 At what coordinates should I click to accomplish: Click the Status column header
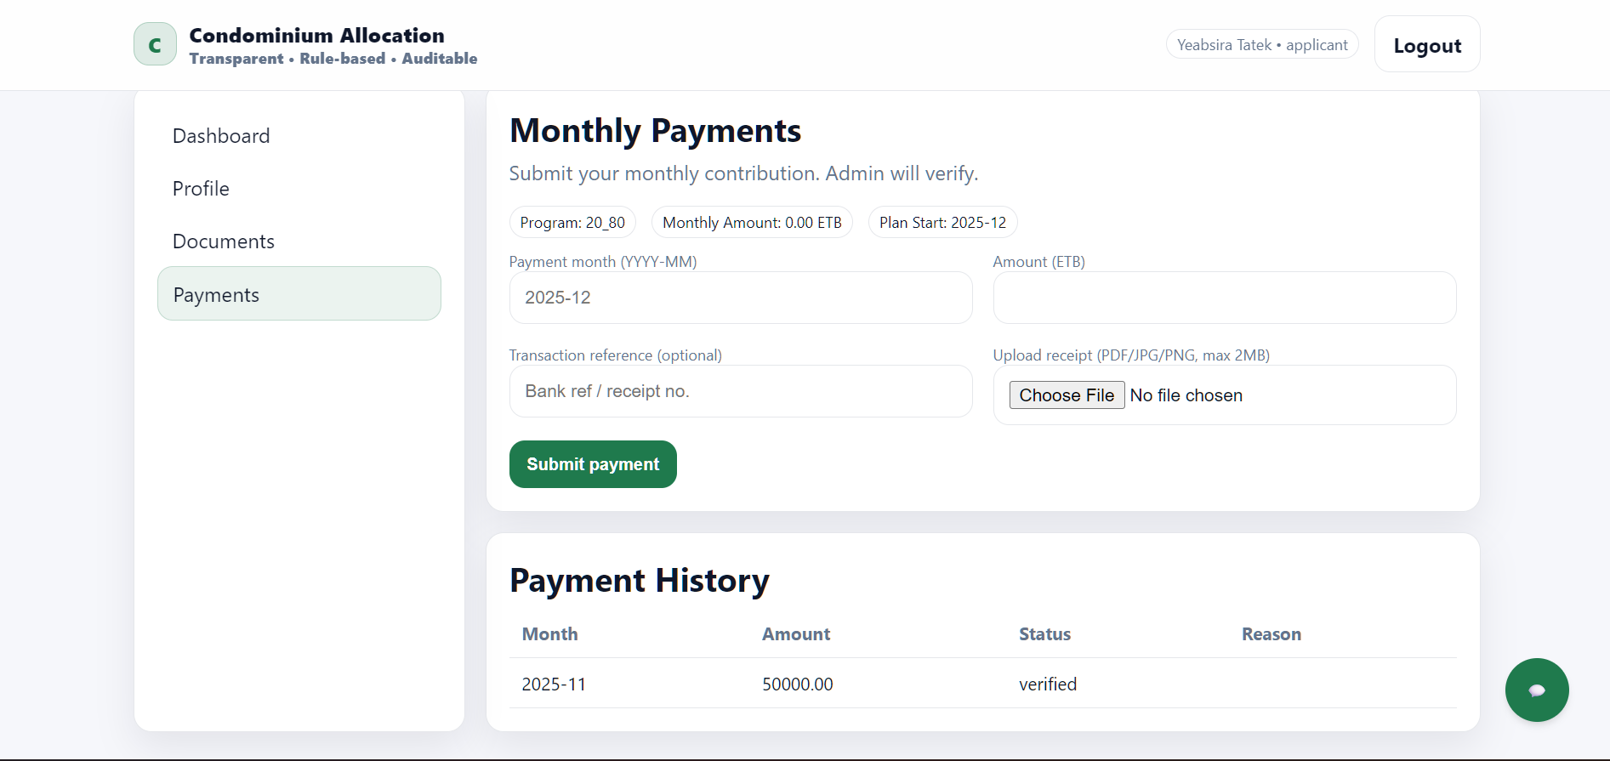coord(1044,634)
